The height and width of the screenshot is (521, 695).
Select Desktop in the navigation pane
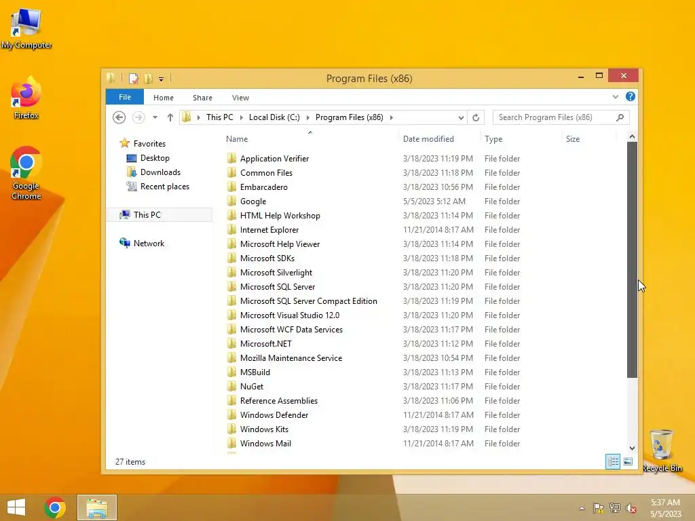pos(155,158)
